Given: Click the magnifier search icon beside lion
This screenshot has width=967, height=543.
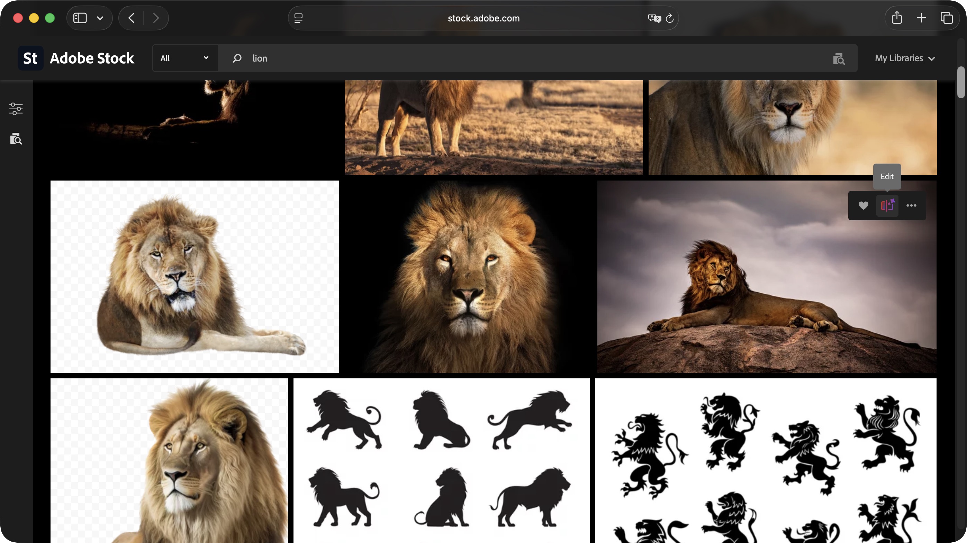Looking at the screenshot, I should (237, 58).
